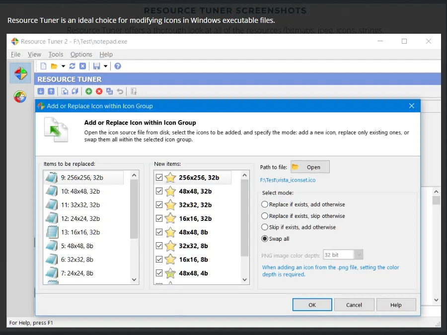This screenshot has height=335, width=447.
Task: Click the grey Undo arrow icon
Action: [x=120, y=91]
